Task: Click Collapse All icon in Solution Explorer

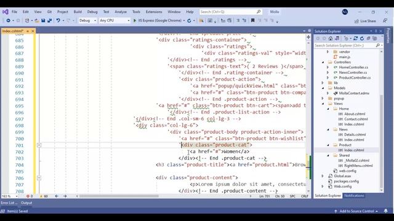Action: pos(368,38)
